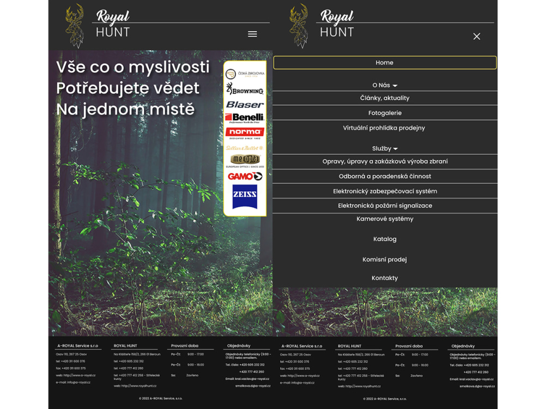Viewport: 545px width, 409px height.
Task: Click Royal HUNT title text on left screen
Action: [113, 23]
